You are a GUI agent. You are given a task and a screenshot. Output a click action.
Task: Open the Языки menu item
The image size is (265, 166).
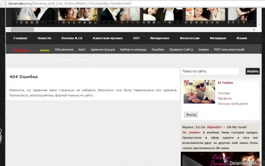[x=241, y=38]
